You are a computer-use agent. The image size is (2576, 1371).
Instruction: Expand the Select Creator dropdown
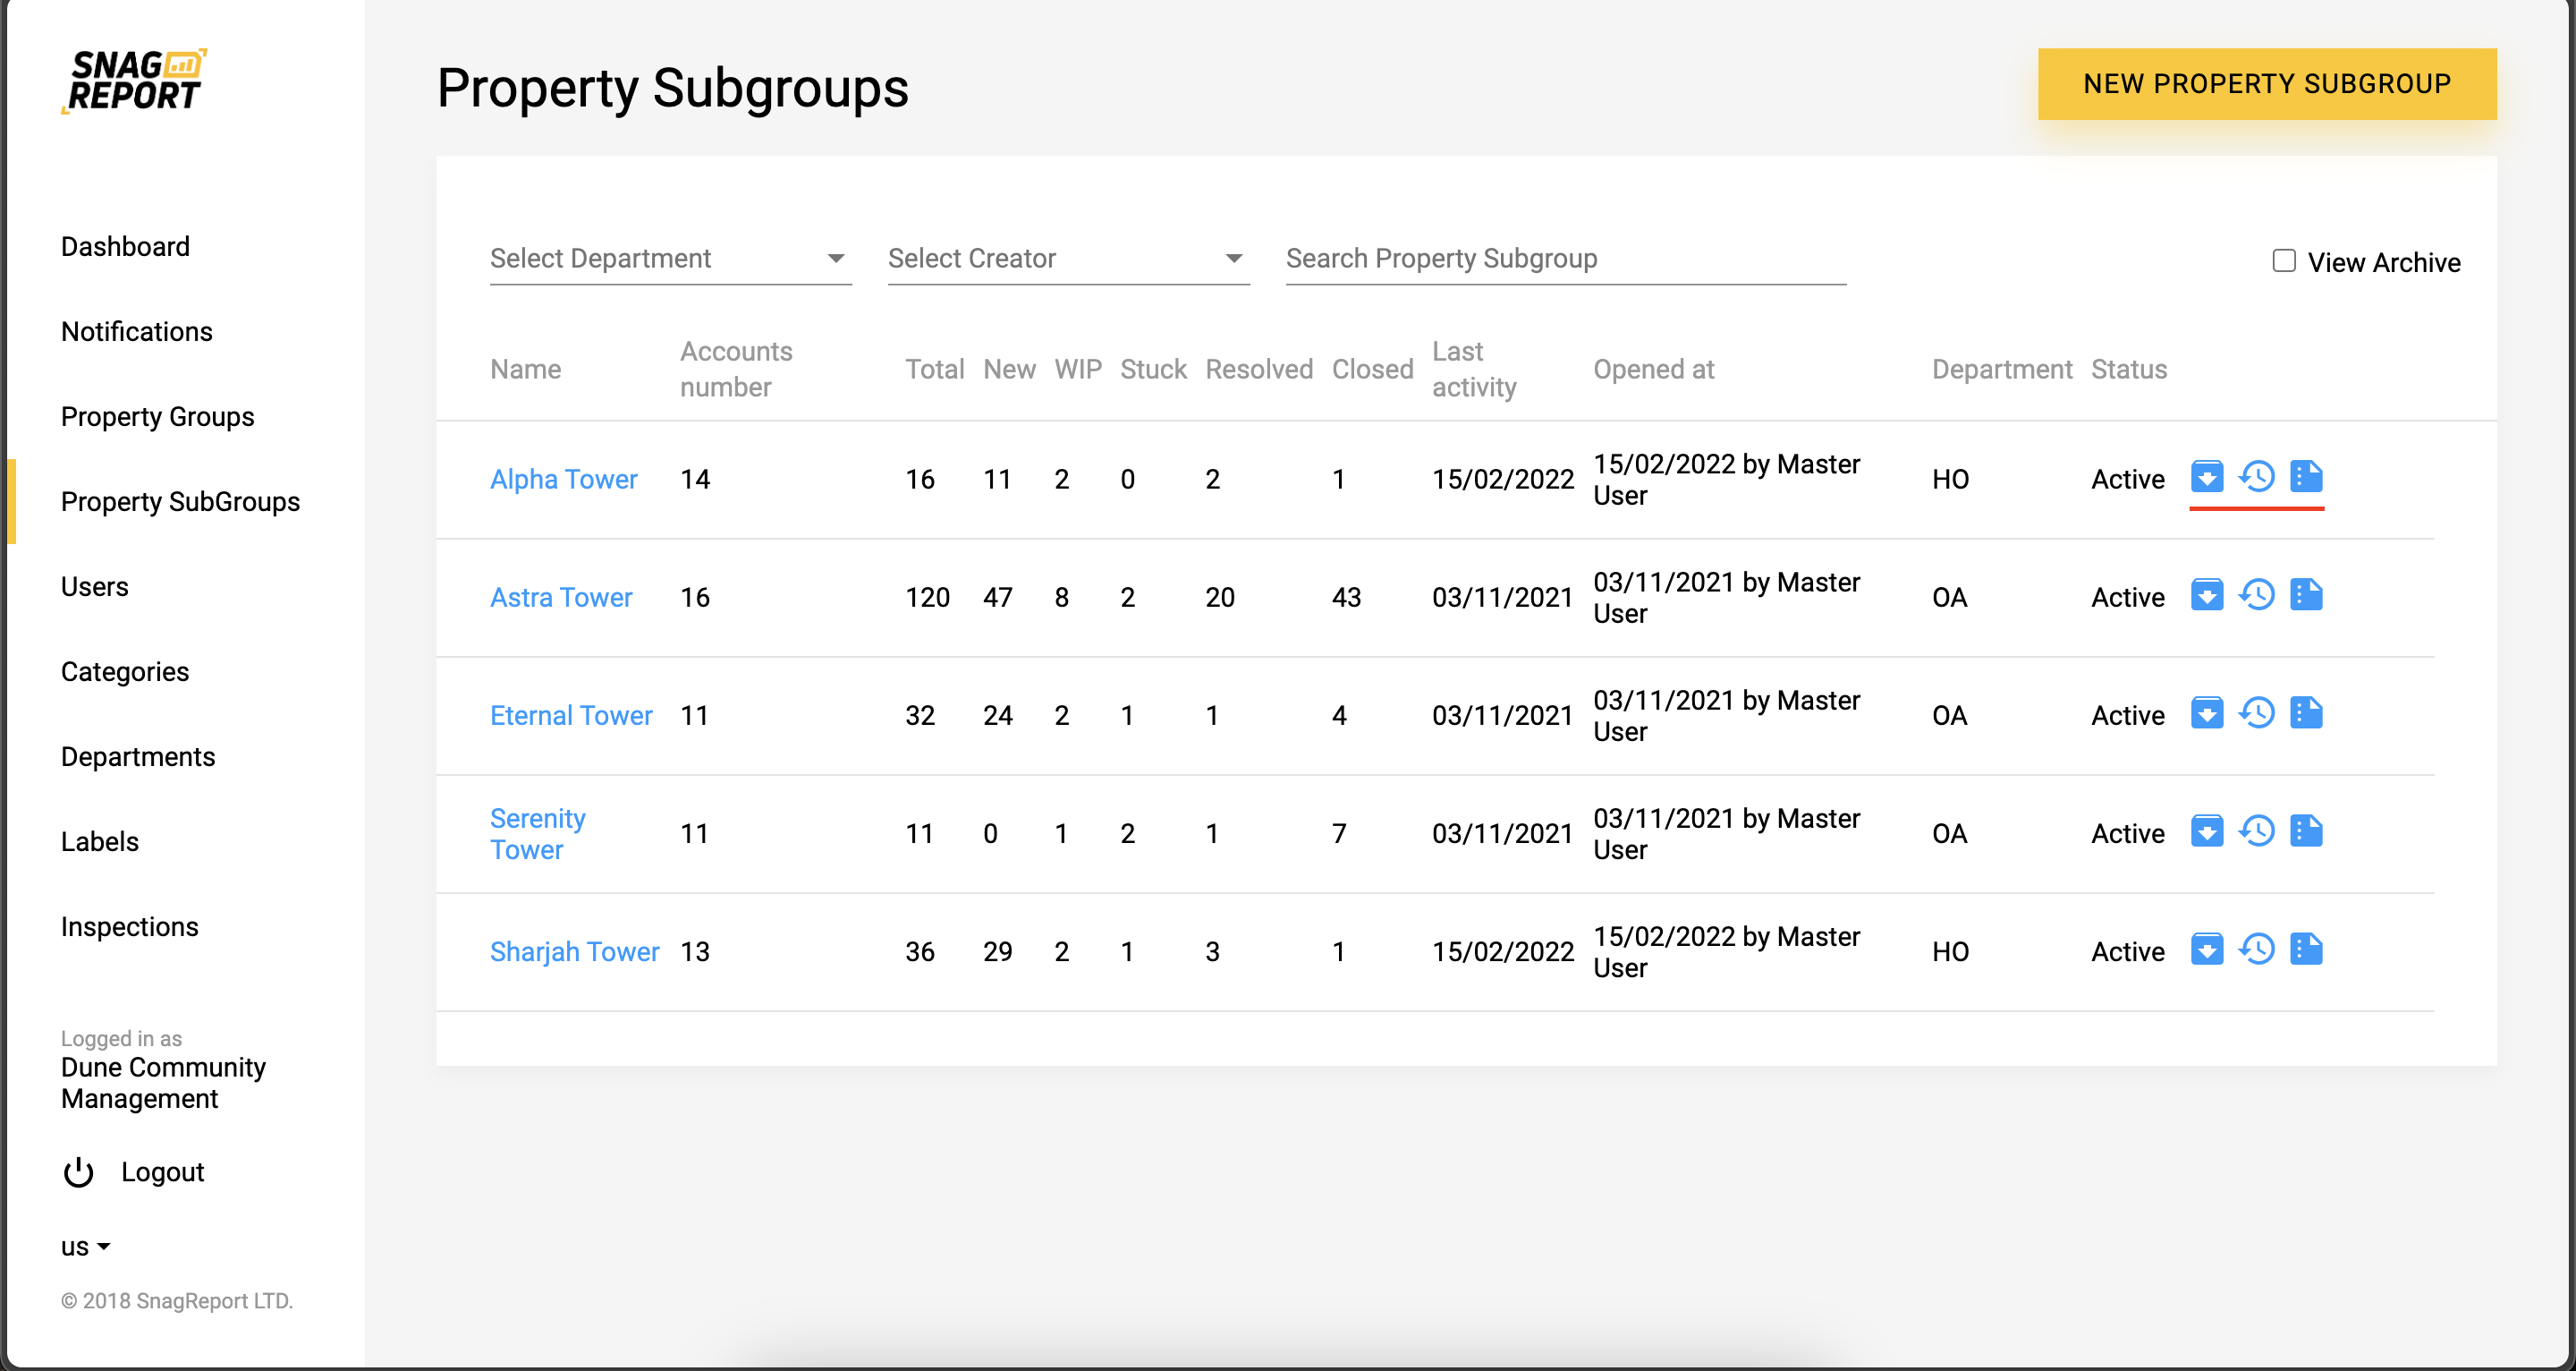[x=1068, y=260]
